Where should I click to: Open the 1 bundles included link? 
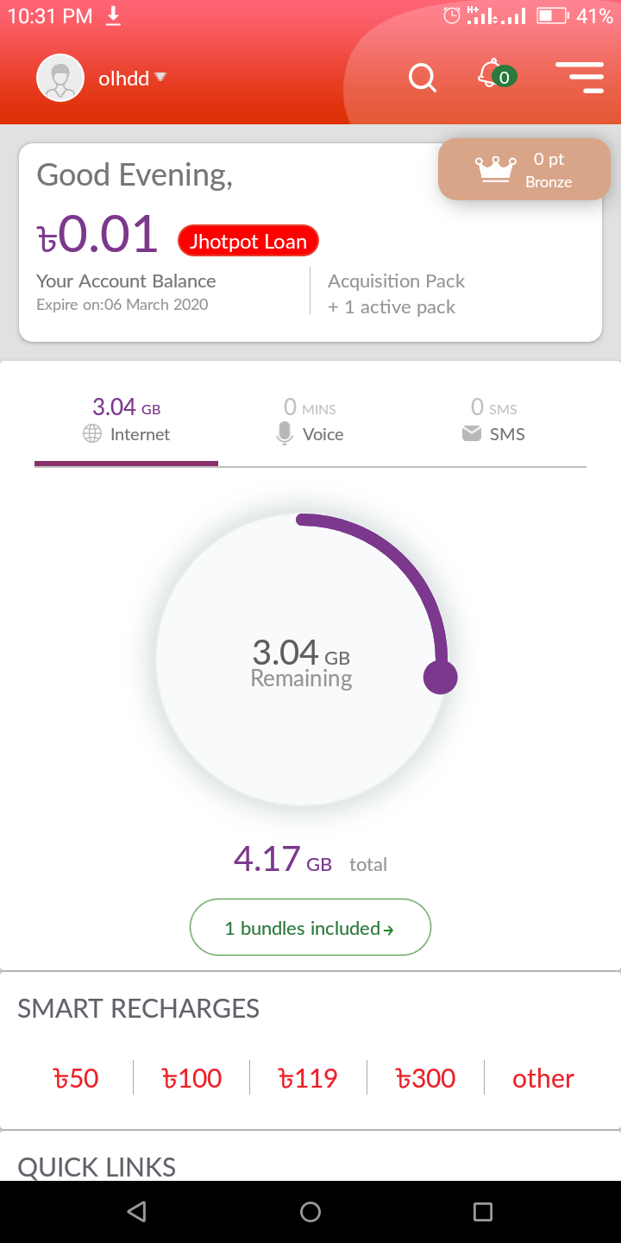[x=310, y=928]
